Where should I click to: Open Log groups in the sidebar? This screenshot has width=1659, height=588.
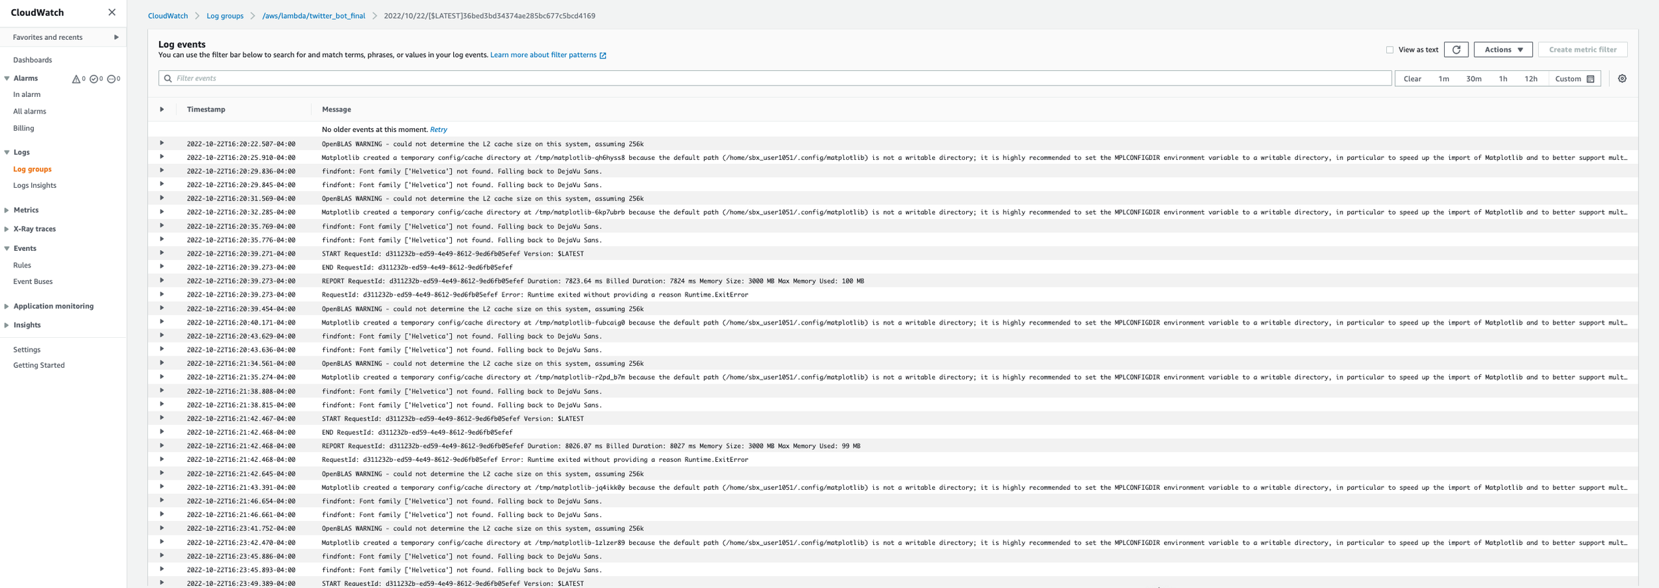click(33, 170)
